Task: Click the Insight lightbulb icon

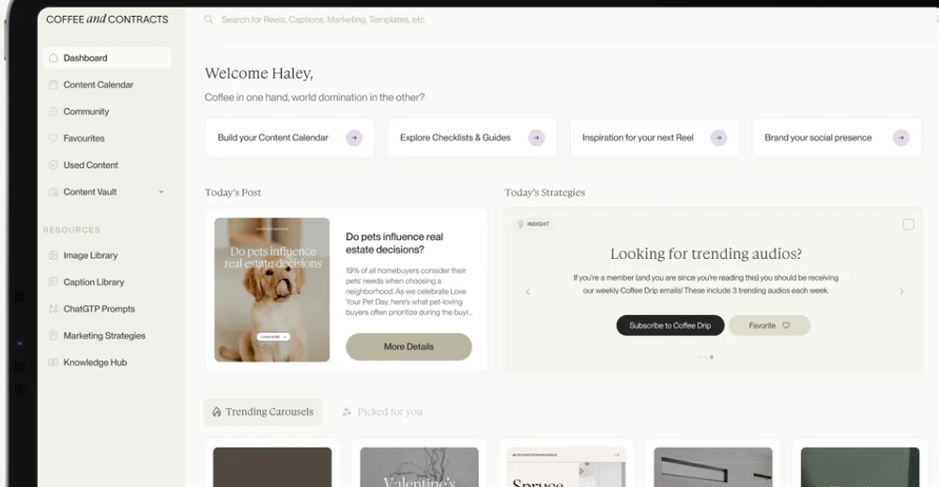Action: pyautogui.click(x=520, y=223)
